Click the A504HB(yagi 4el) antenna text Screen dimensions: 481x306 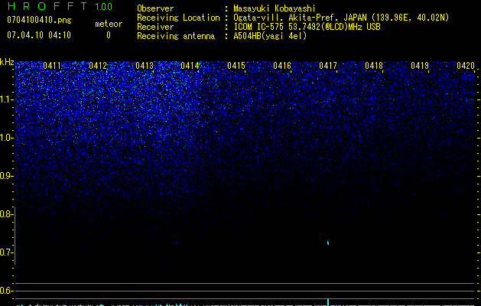pyautogui.click(x=270, y=36)
